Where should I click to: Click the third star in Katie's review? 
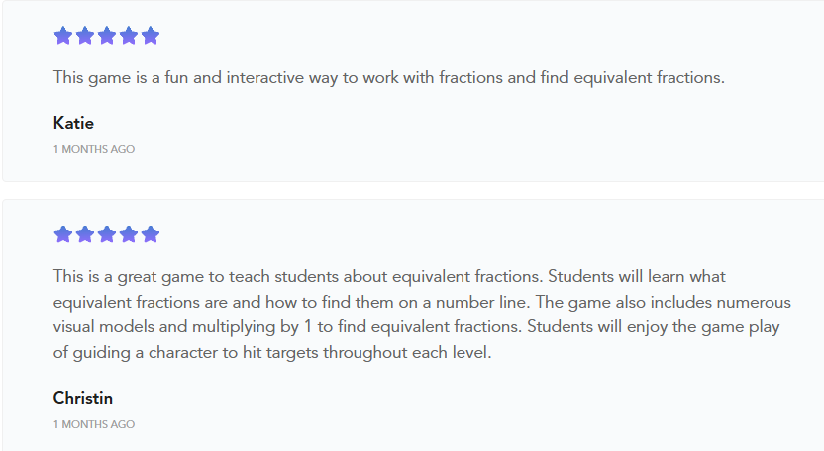point(107,36)
